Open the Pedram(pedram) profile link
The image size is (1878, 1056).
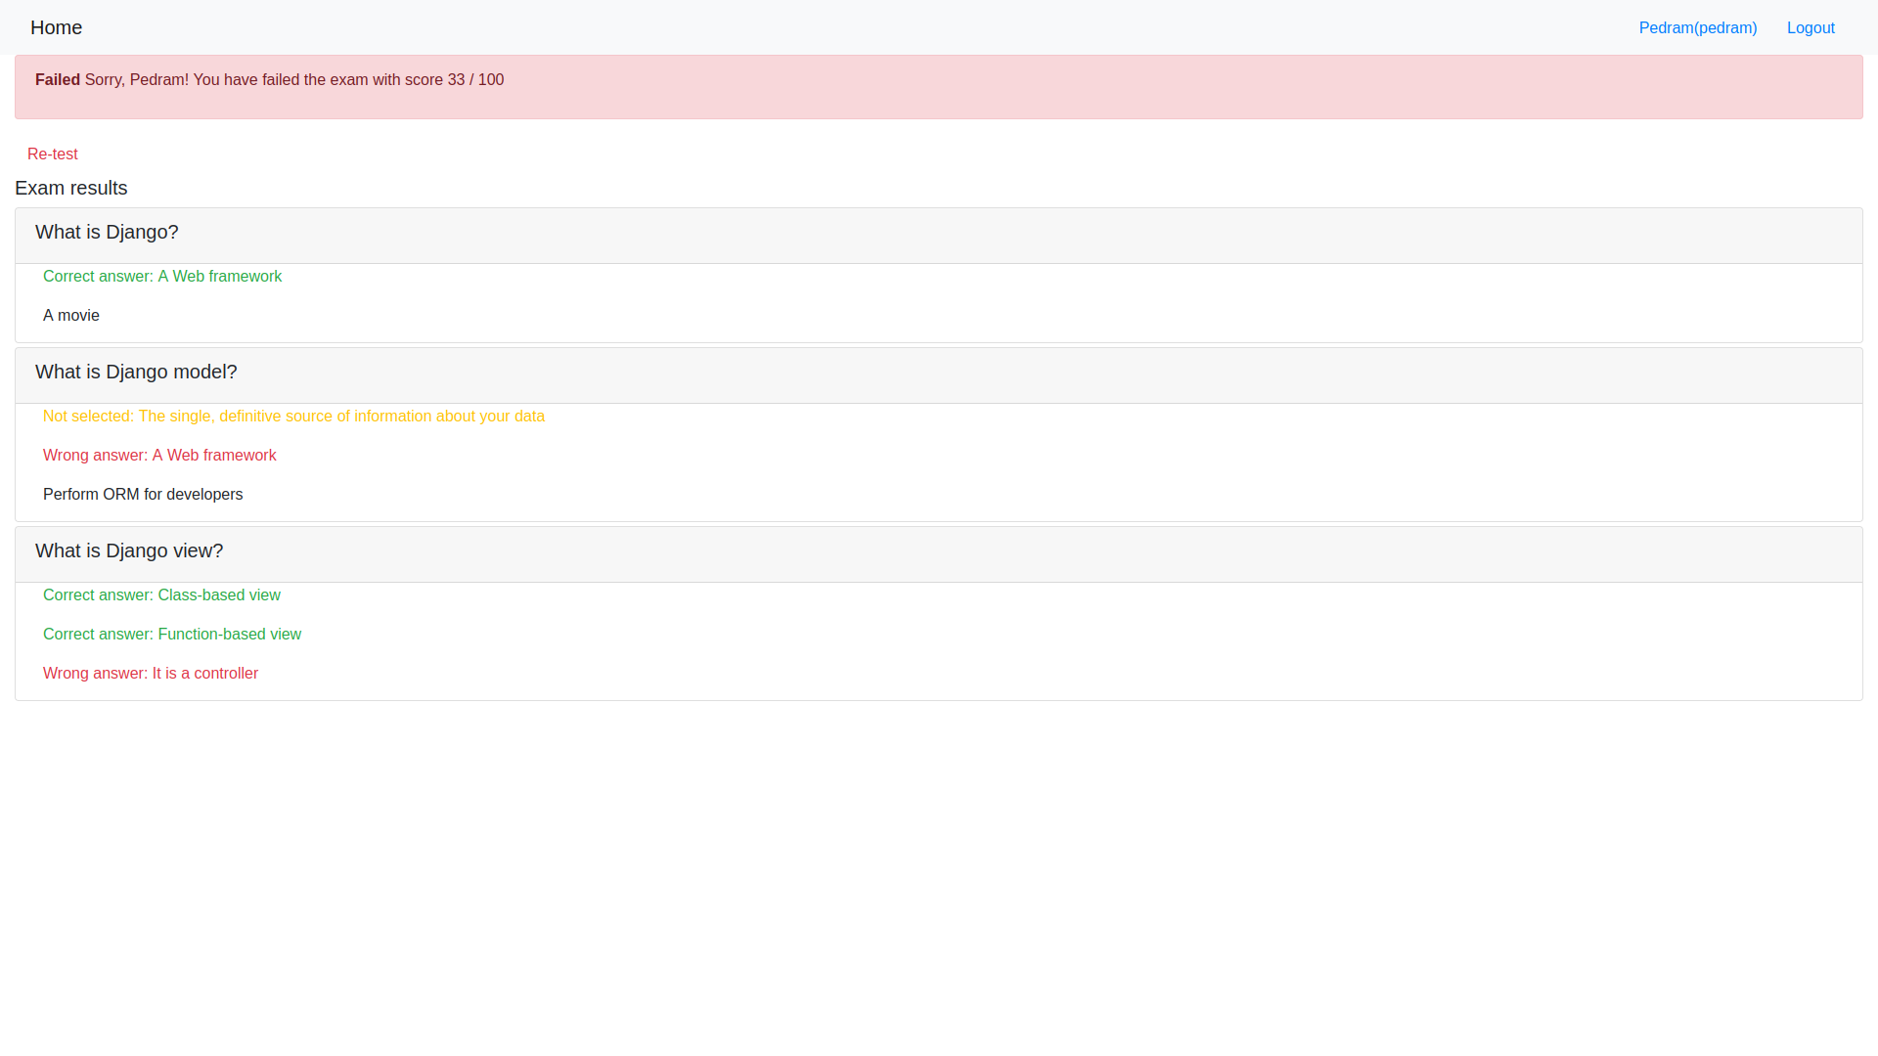coord(1697,27)
